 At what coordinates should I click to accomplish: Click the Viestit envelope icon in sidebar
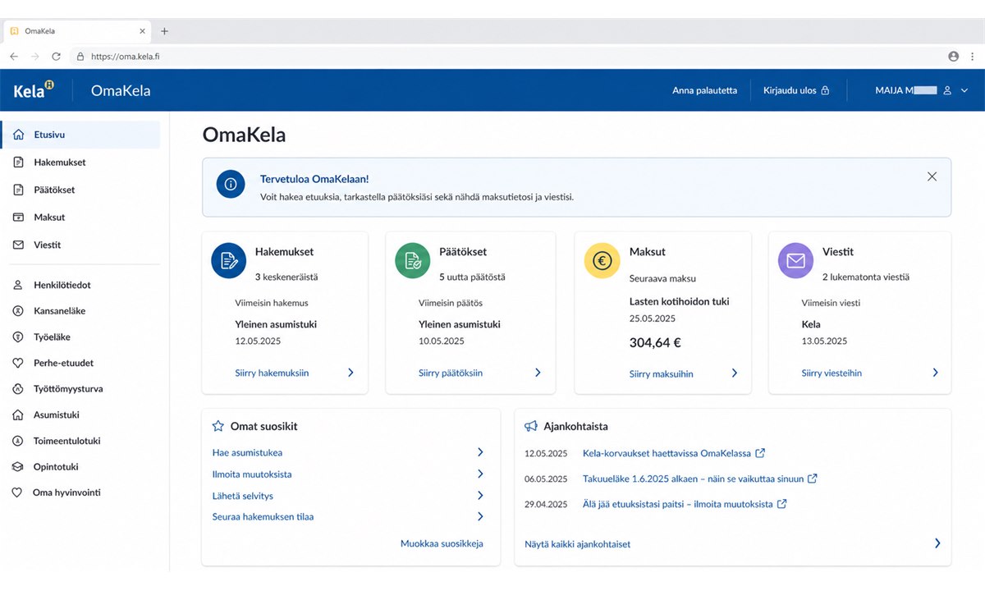tap(18, 245)
